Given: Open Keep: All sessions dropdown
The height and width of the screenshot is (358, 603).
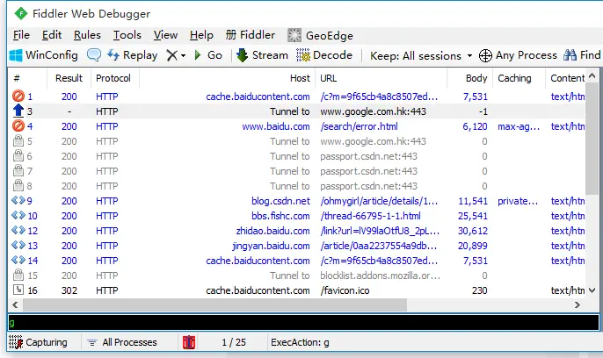Looking at the screenshot, I should point(421,56).
